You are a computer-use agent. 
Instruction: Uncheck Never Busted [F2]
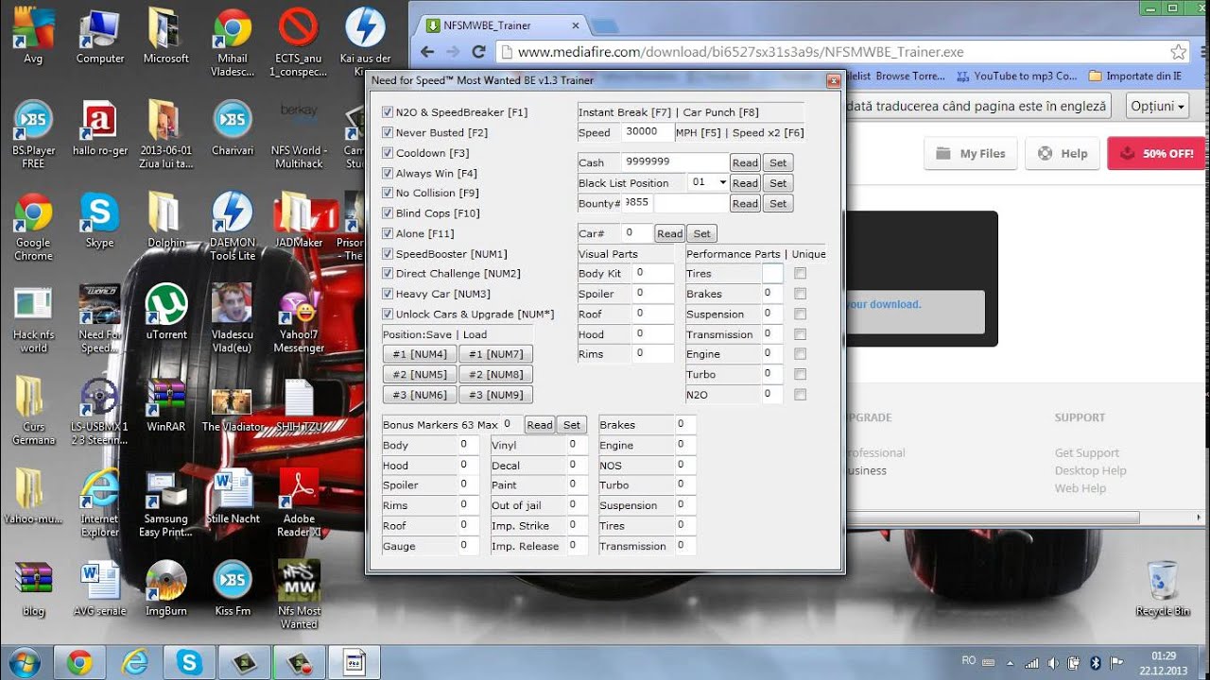point(388,133)
